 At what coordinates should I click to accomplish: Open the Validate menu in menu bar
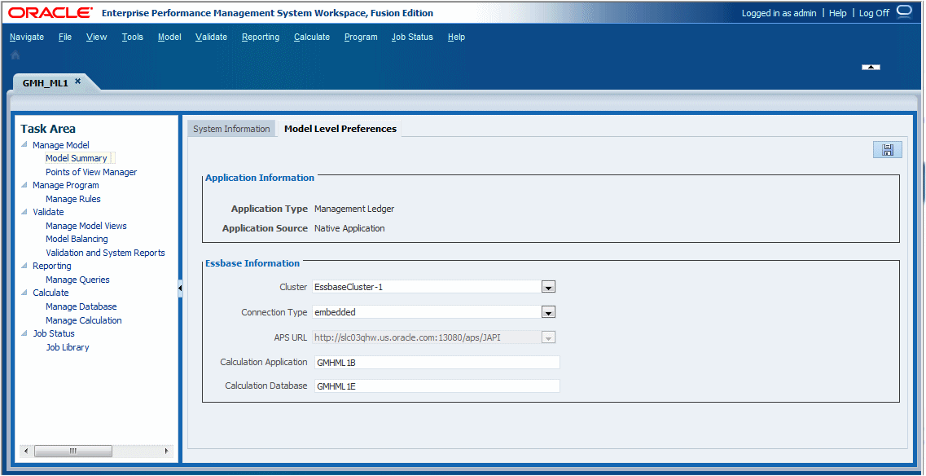212,37
